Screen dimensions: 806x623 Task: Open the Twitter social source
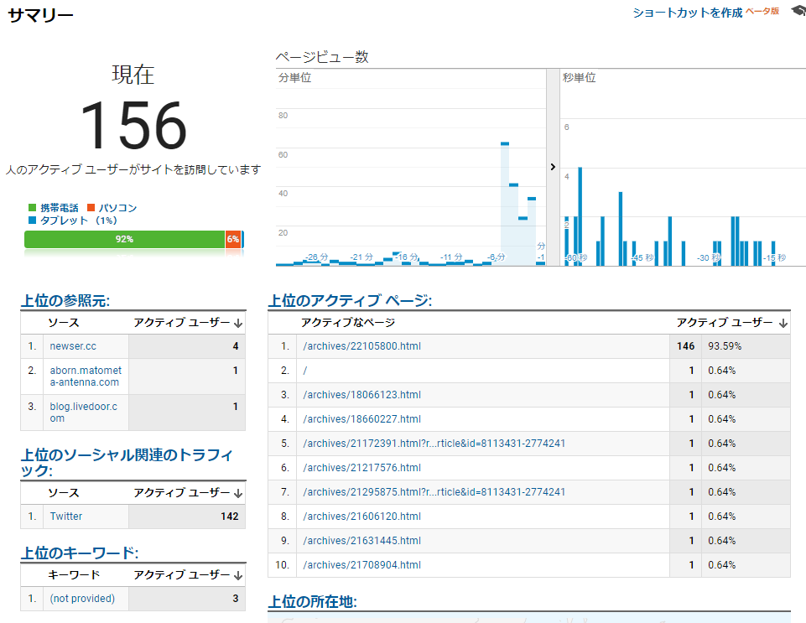[65, 516]
